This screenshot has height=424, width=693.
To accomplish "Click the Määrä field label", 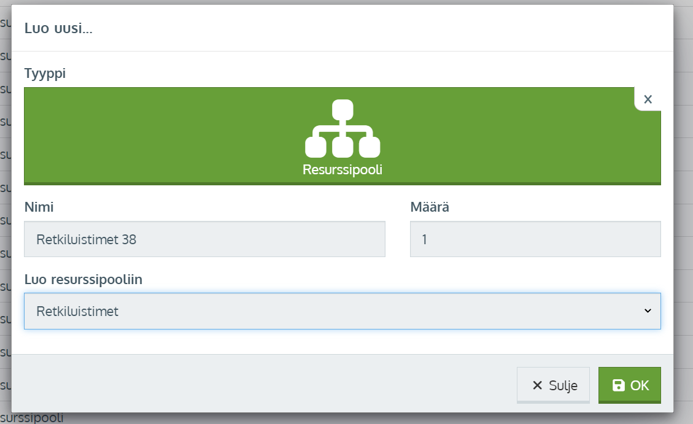I will (x=430, y=207).
